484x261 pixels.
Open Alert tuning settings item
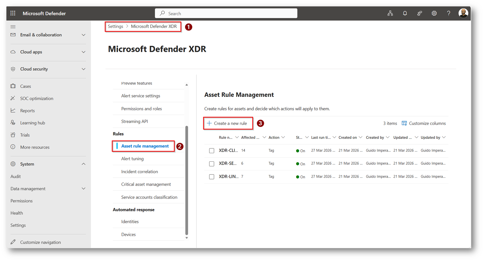pos(132,159)
